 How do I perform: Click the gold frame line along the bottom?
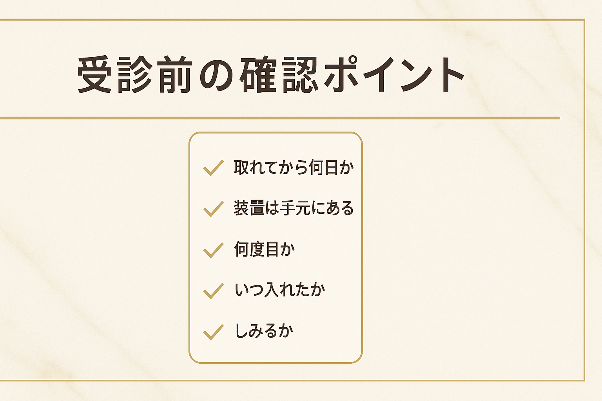(292, 380)
